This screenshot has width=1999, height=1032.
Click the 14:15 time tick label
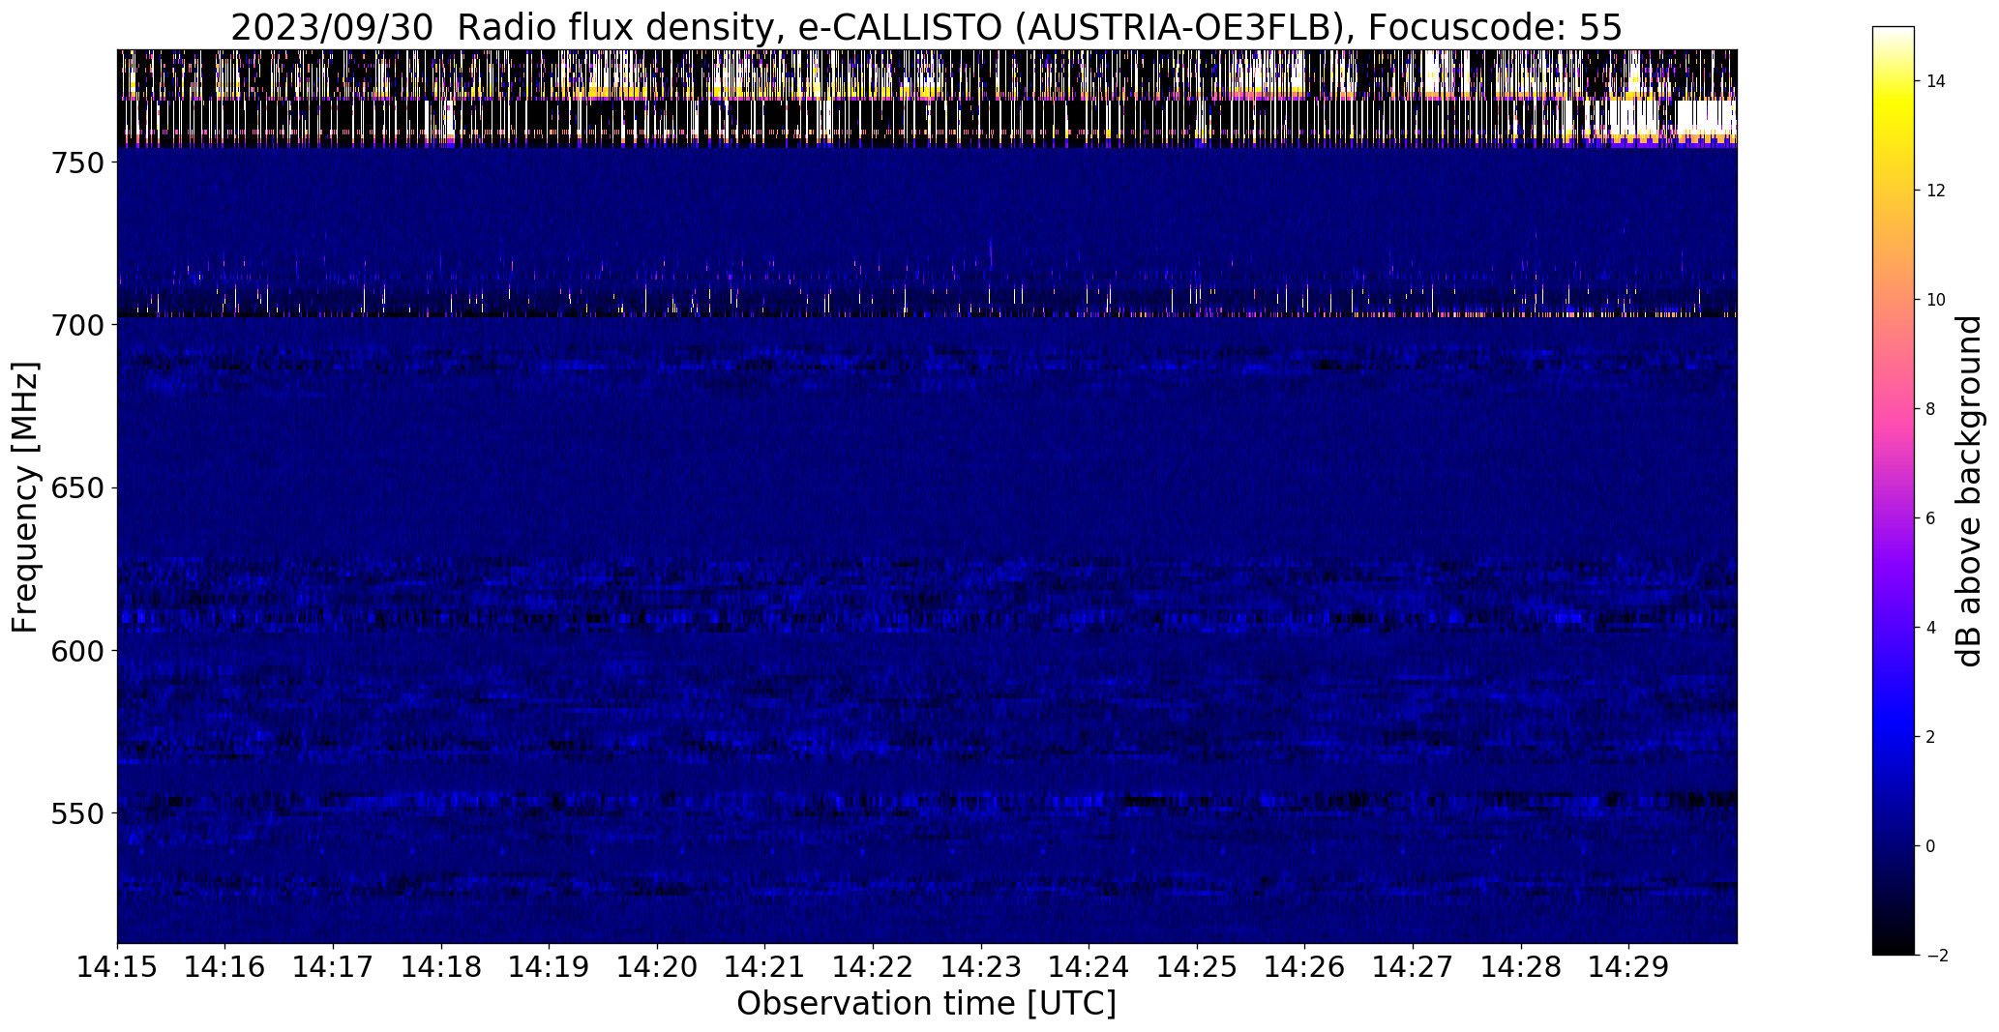coord(118,967)
